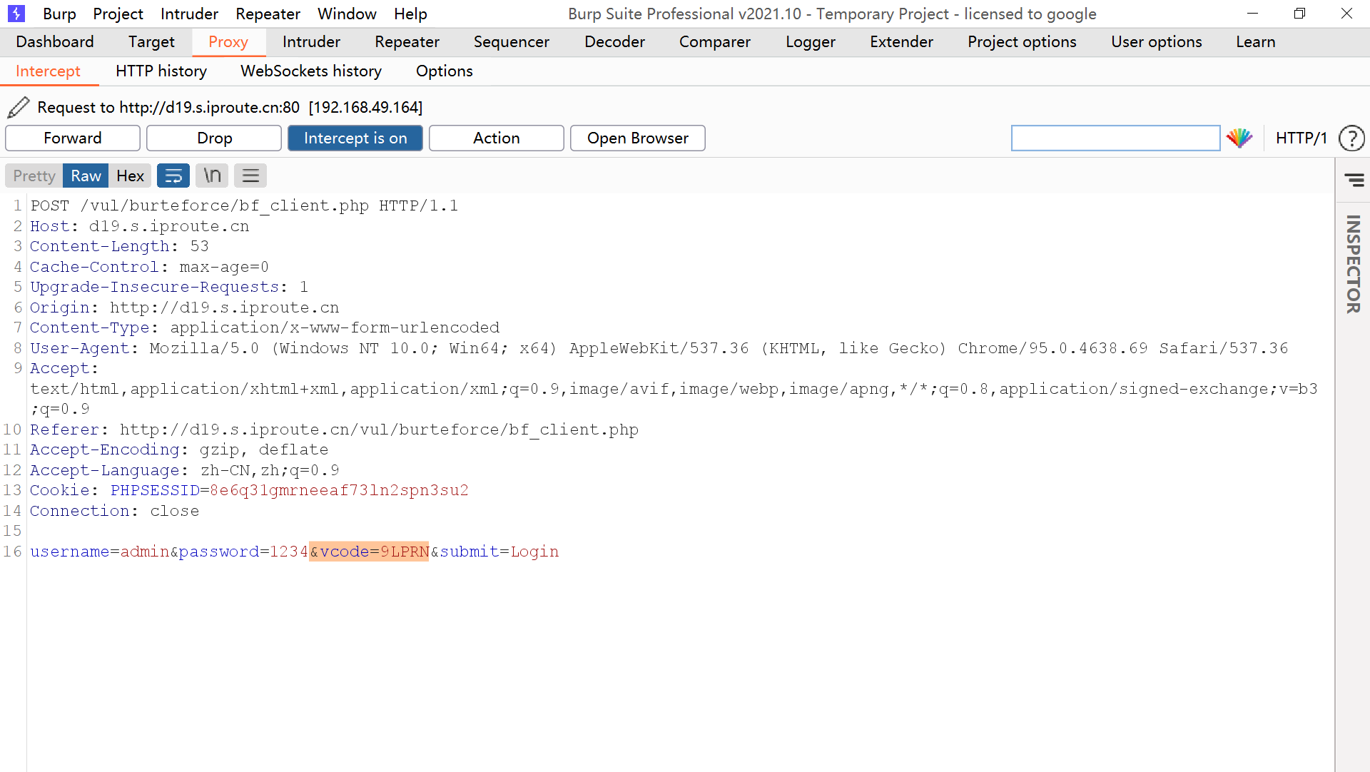Toggle the word wrap icon
The image size is (1370, 772).
tap(173, 176)
